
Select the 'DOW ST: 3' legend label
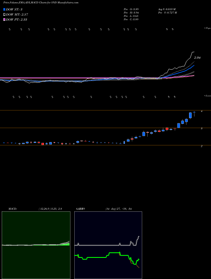click(14, 10)
